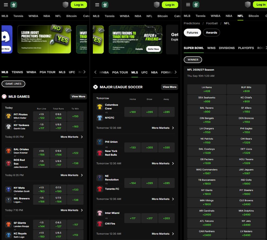Click baseball icon beside MLB Games
Viewport: 267px width, 240px height.
pyautogui.click(x=4, y=97)
